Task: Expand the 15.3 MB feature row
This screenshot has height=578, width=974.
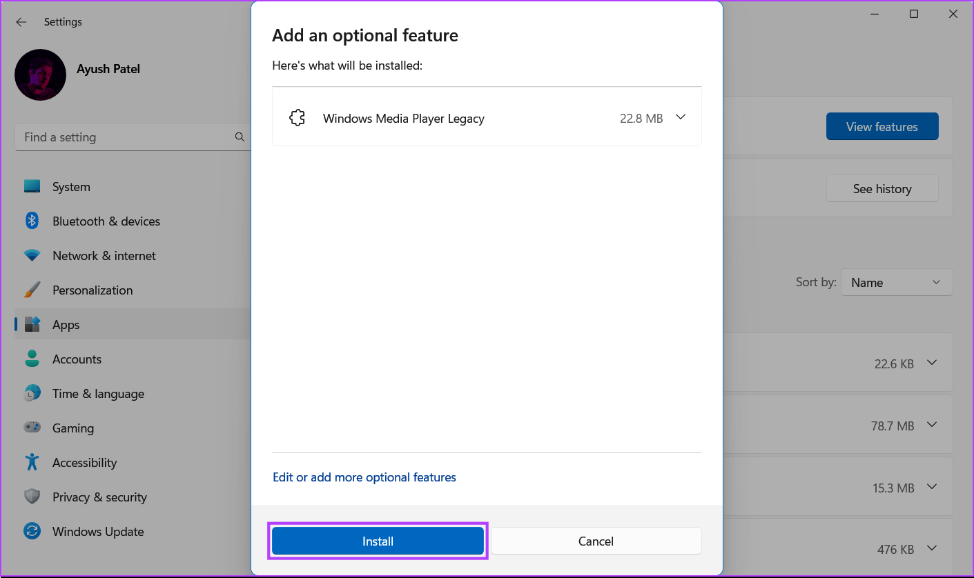Action: [x=932, y=487]
